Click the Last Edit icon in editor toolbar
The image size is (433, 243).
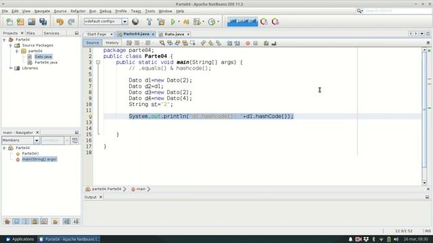[129, 43]
